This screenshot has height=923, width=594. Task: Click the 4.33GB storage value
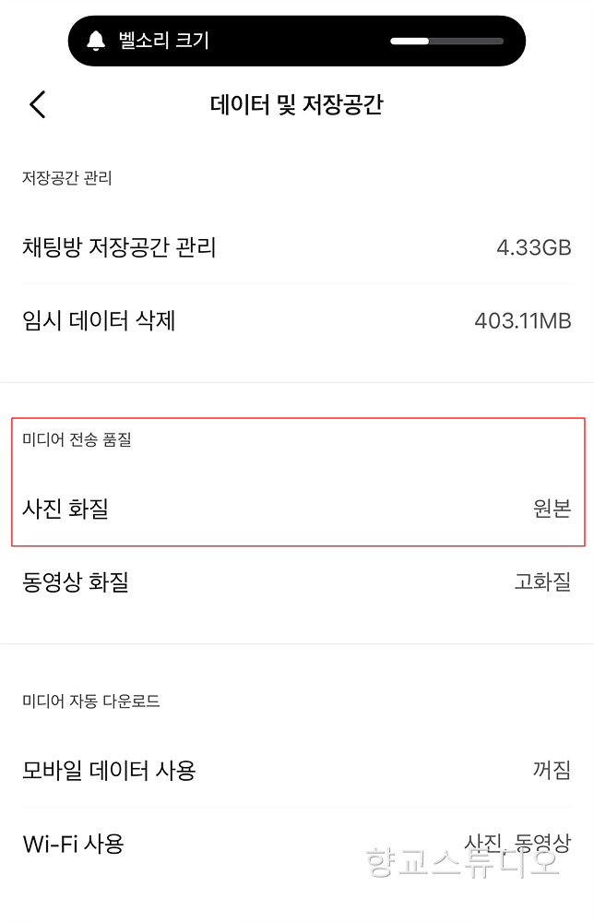click(535, 247)
